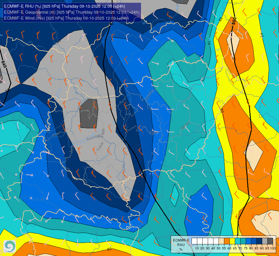Select the ECMWF-E RHU (%) layer title
The height and width of the screenshot is (256, 279).
(x=64, y=6)
